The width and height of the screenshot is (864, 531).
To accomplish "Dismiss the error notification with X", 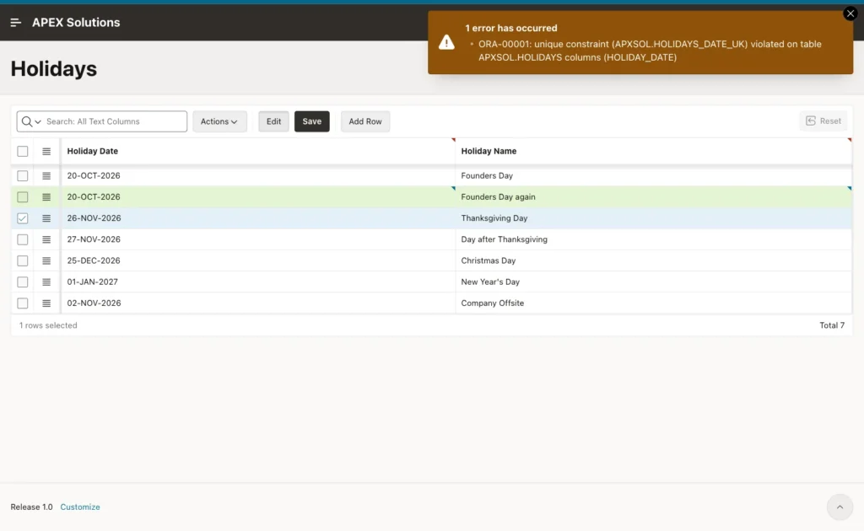I will tap(850, 13).
